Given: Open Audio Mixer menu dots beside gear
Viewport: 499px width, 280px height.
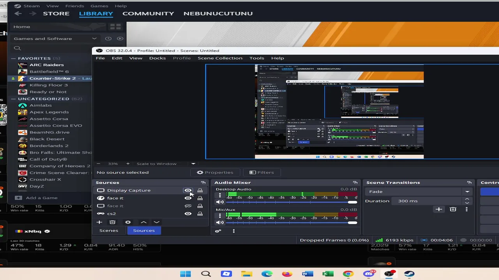Looking at the screenshot, I should click(234, 231).
